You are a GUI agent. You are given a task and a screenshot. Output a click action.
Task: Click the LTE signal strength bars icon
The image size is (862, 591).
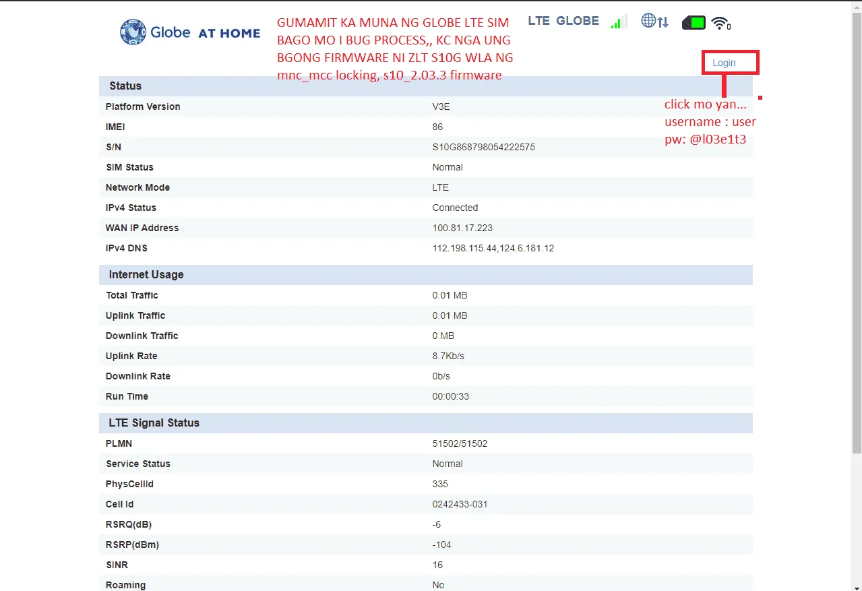(x=619, y=22)
